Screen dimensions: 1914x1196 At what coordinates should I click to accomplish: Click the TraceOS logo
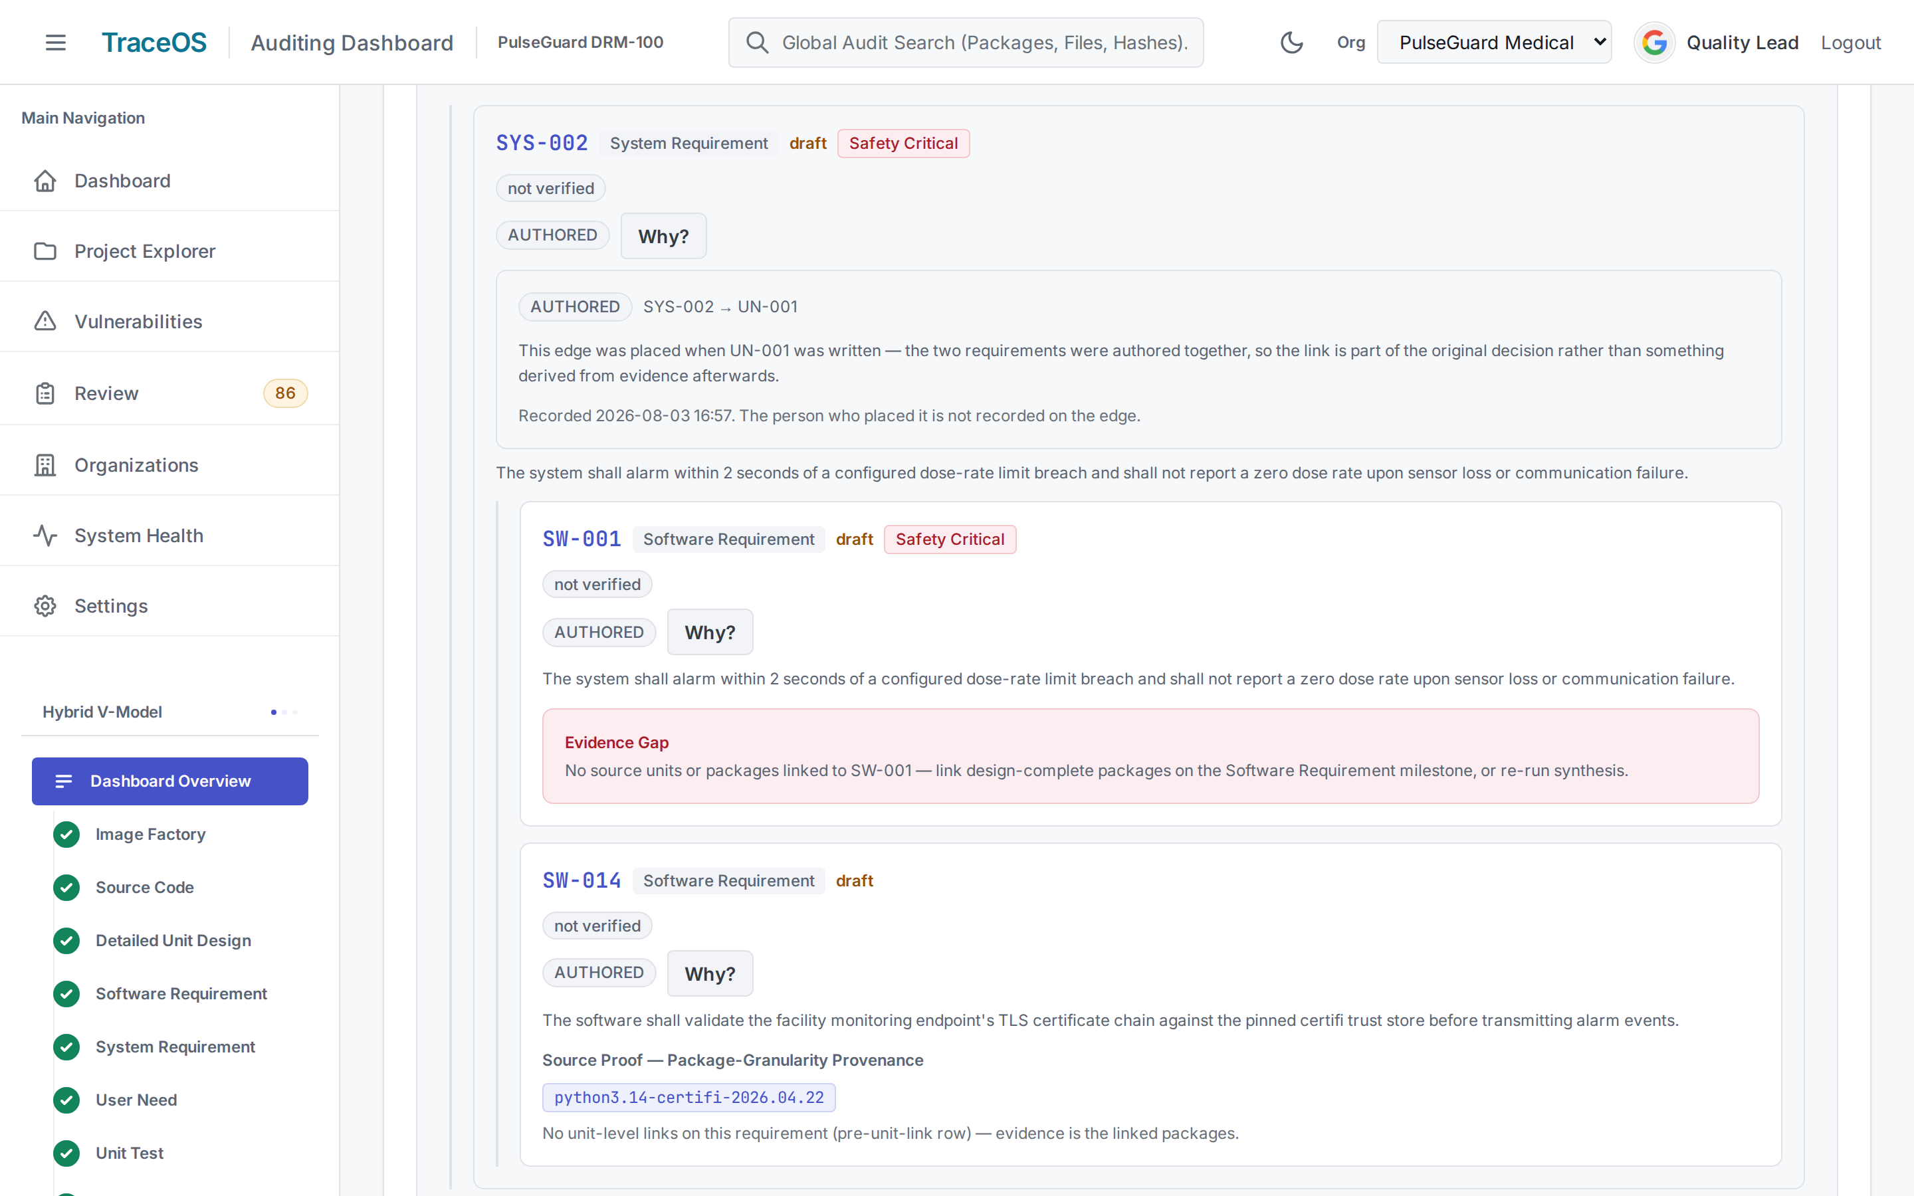point(154,43)
